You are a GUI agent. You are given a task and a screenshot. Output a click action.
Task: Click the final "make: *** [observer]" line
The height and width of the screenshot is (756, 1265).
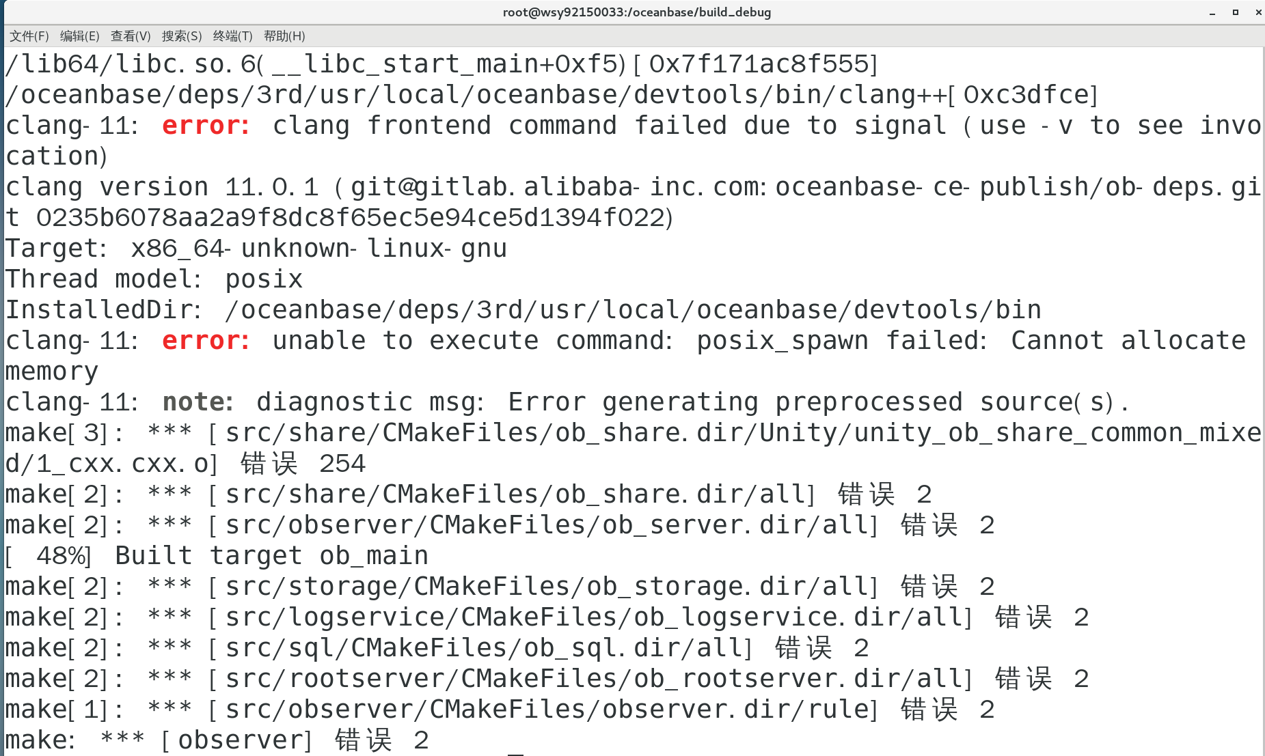[217, 740]
